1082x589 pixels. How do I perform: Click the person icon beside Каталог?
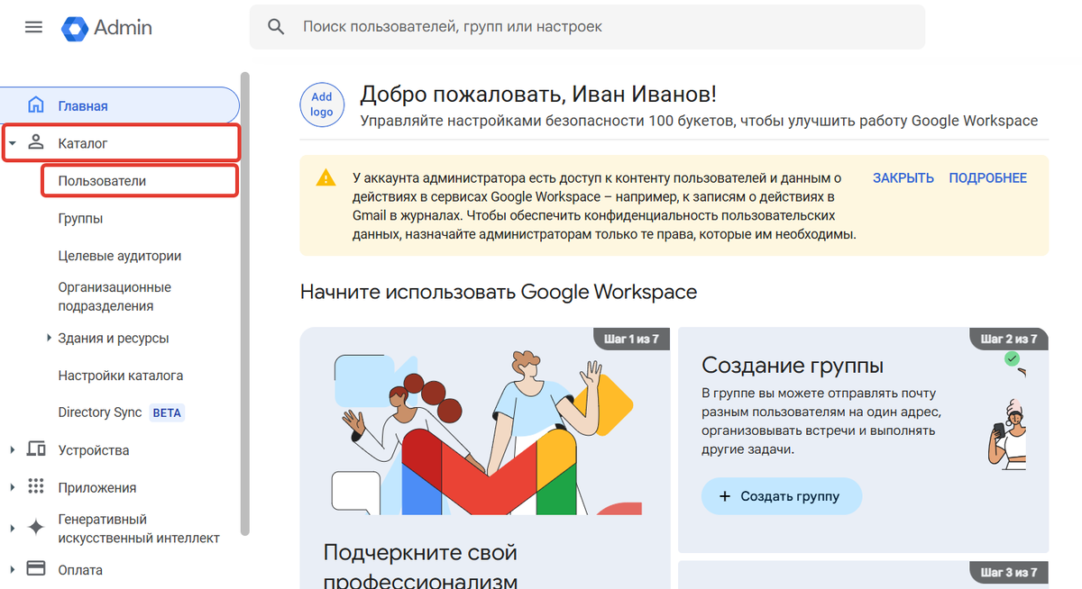tap(36, 142)
